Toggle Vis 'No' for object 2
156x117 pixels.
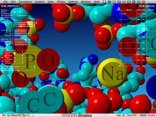tap(139, 19)
